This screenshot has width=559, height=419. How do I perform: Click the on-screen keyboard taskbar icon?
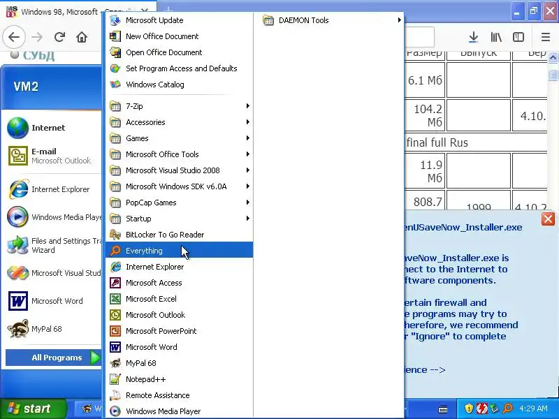pyautogui.click(x=443, y=409)
